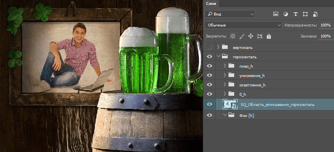Image resolution: width=334 pixels, height=152 pixels.
Task: Filter layers by type layers icon
Action: pyautogui.click(x=295, y=14)
